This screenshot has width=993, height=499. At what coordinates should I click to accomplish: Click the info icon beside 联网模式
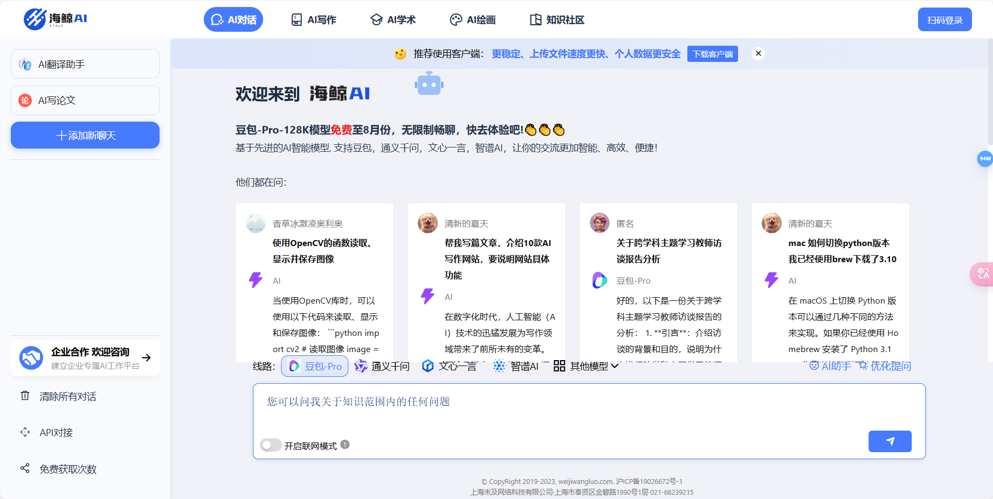[x=346, y=445]
